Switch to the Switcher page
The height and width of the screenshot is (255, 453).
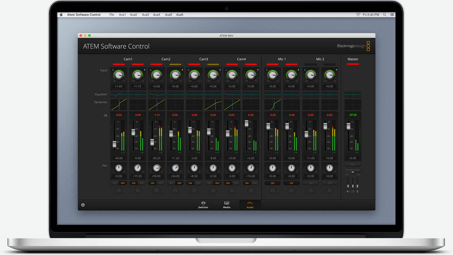click(203, 205)
